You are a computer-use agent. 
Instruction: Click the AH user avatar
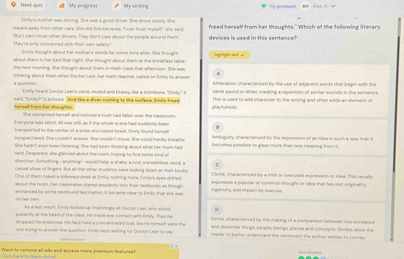(306, 6)
